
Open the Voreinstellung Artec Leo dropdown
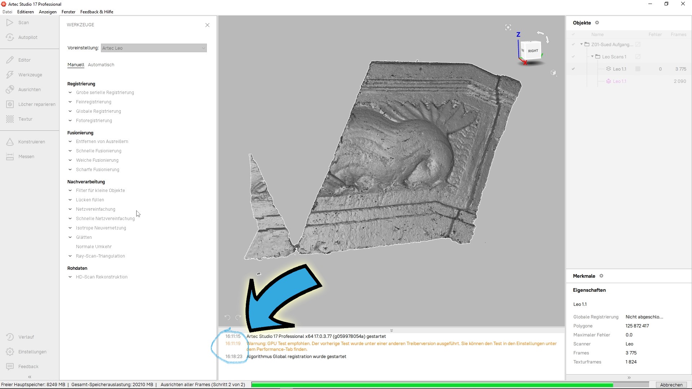(154, 48)
